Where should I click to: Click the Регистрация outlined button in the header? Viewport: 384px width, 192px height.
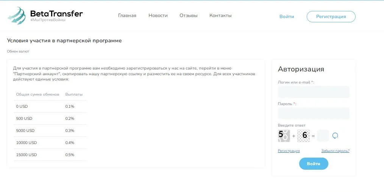[x=331, y=17]
